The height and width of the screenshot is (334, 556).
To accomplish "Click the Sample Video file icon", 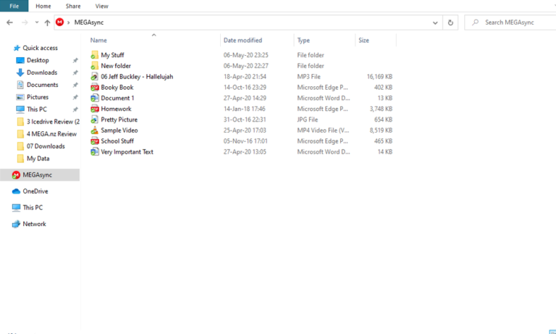I will pos(94,130).
